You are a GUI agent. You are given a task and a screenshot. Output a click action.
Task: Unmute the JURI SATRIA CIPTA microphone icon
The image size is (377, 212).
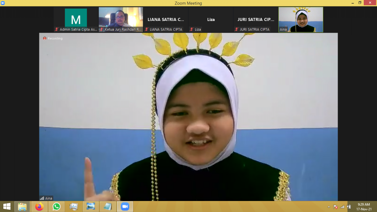(x=236, y=29)
